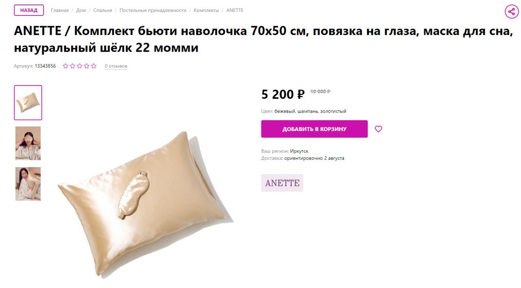Rate product with the fifth star
The width and height of the screenshot is (521, 288).
(93, 66)
